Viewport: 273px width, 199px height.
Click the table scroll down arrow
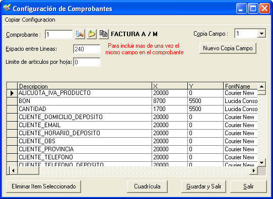[x=261, y=163]
